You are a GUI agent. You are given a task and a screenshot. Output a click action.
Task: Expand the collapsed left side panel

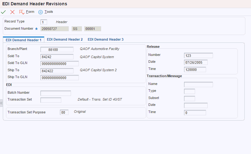coord(1,103)
